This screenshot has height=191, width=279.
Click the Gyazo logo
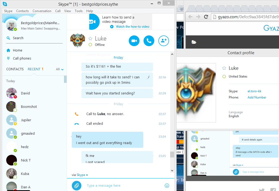(x=271, y=28)
